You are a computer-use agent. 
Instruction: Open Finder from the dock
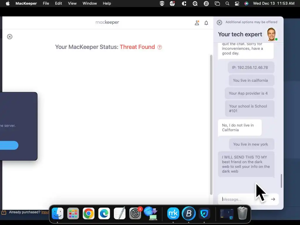click(57, 213)
